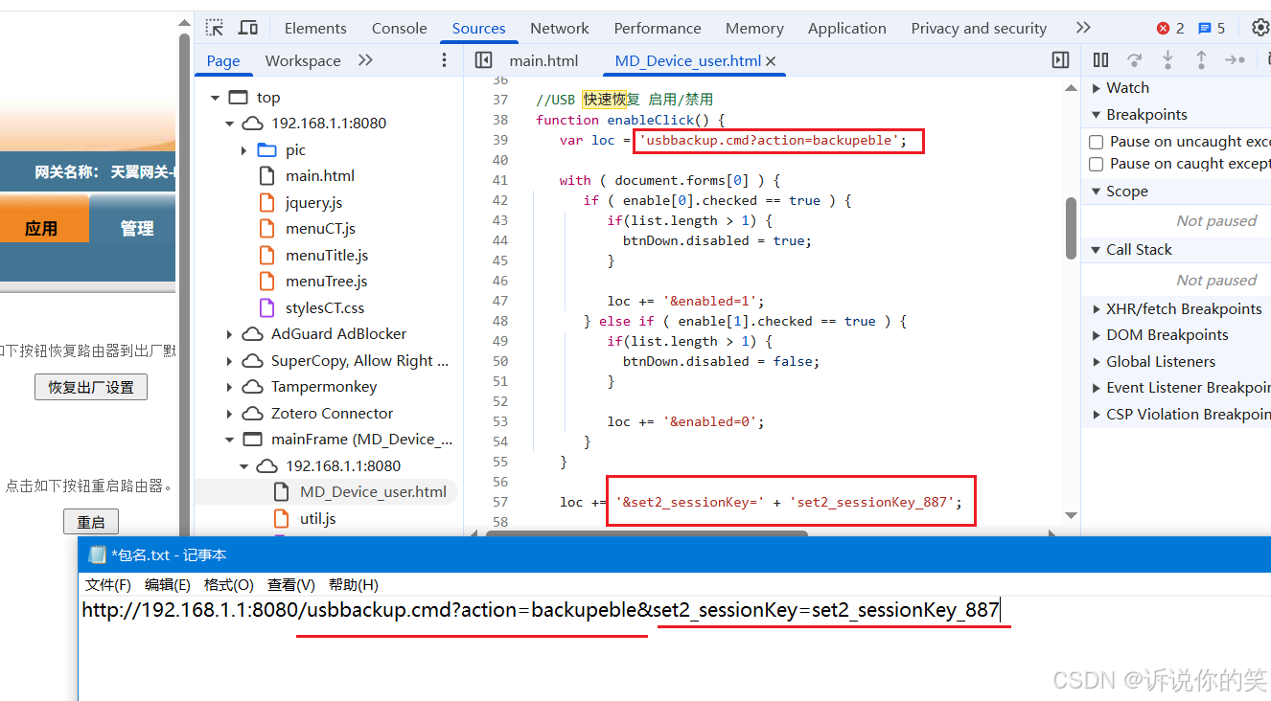
Task: Toggle the debugger sidebar icon
Action: 1060,60
